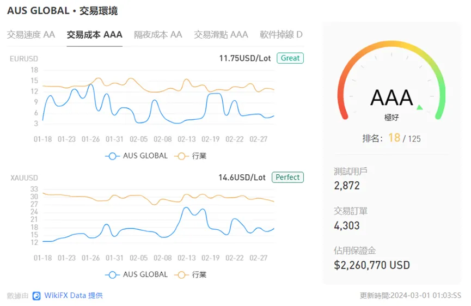Click the AAA rating on the gauge
The height and width of the screenshot is (306, 471).
392,97
